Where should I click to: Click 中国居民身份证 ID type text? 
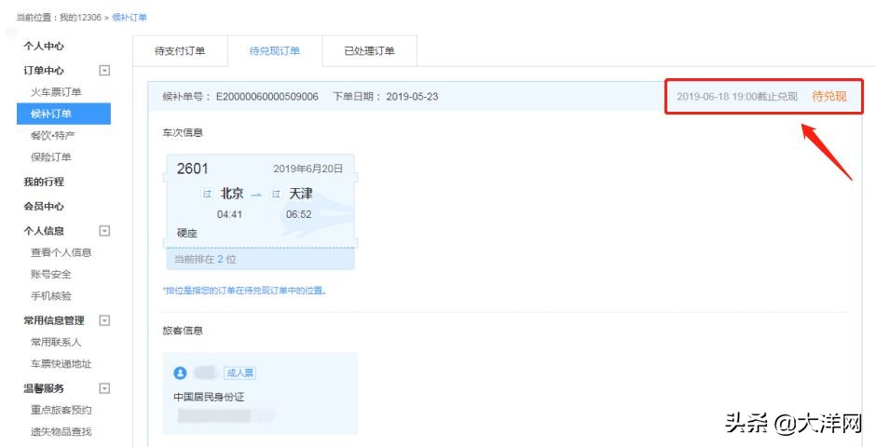pyautogui.click(x=209, y=398)
